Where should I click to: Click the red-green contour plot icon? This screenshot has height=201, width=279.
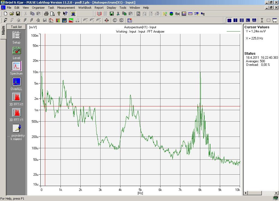coord(71,20)
